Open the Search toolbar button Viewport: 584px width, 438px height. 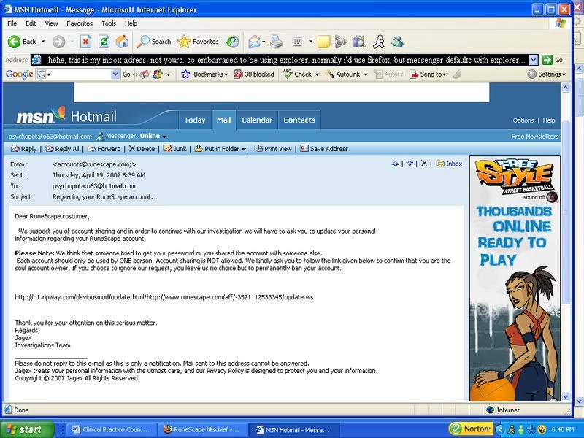[x=153, y=42]
